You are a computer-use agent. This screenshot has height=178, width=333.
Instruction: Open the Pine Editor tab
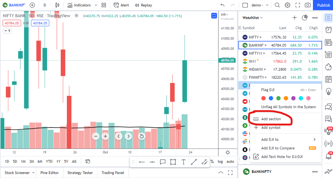point(50,173)
